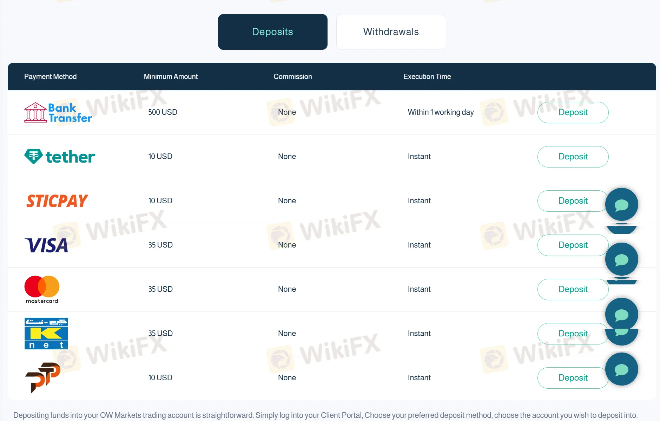Open the Withdrawals tab
The width and height of the screenshot is (660, 421).
click(x=391, y=32)
